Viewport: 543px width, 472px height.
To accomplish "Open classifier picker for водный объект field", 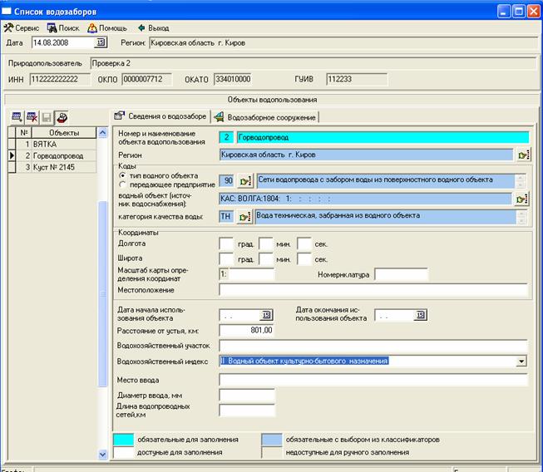I will point(521,199).
